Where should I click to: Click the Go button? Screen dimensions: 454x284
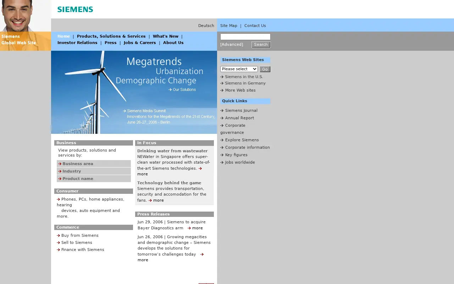(x=265, y=69)
